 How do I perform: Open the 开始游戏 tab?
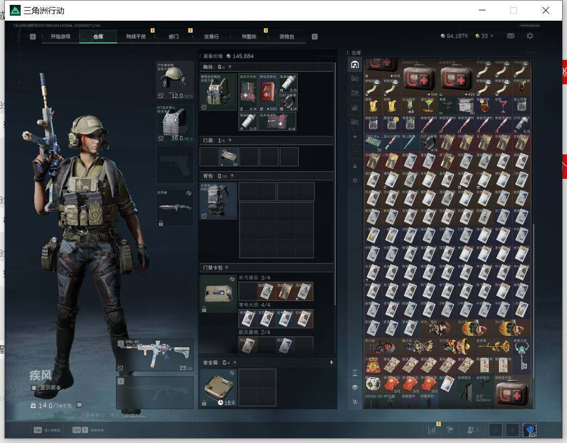pos(60,36)
